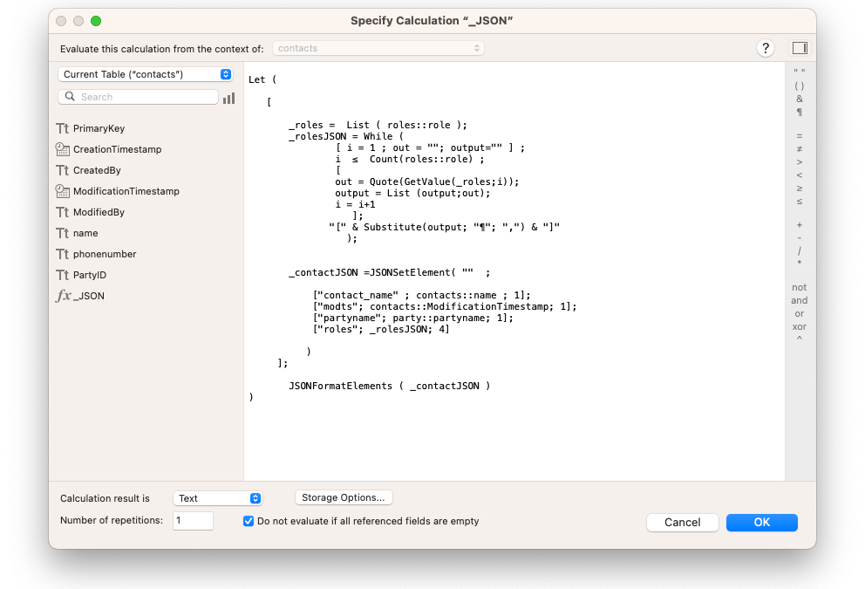
Task: Insert the 'not' logical operator
Action: tap(800, 288)
